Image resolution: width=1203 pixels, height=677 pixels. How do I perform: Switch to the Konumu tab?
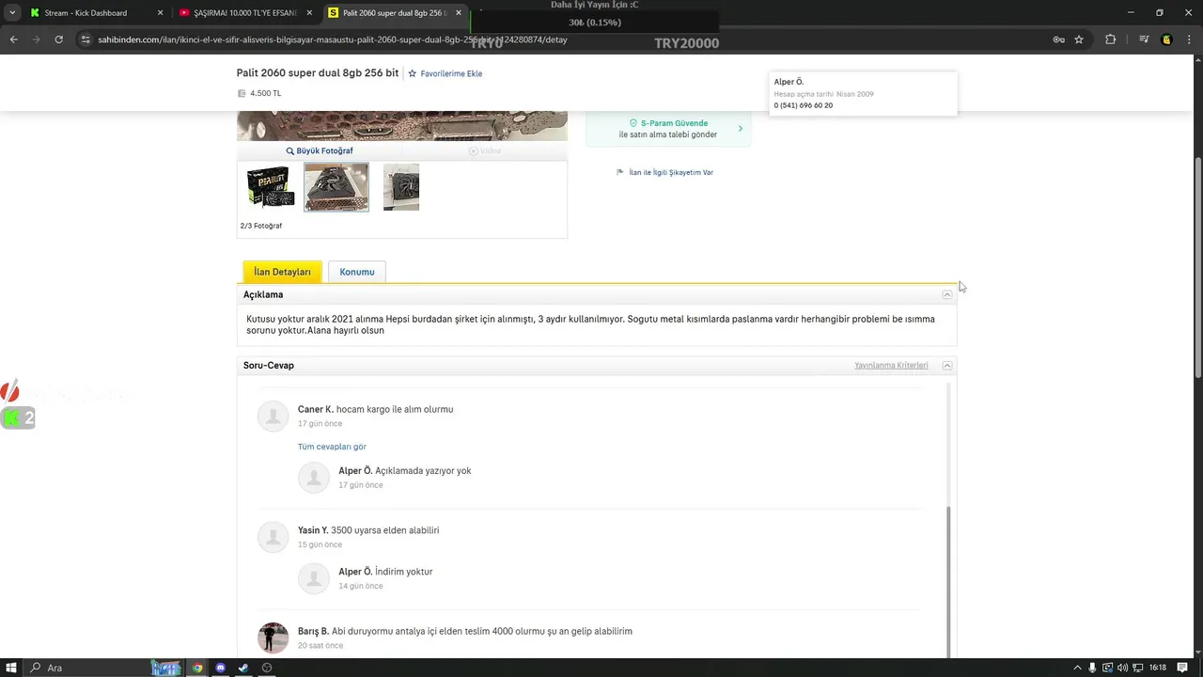pyautogui.click(x=357, y=272)
